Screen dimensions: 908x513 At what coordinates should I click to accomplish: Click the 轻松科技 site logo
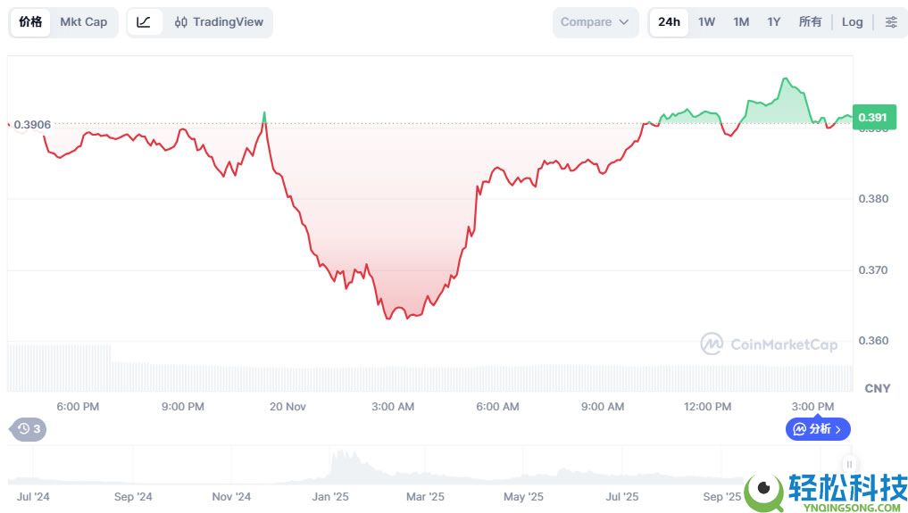tap(827, 490)
